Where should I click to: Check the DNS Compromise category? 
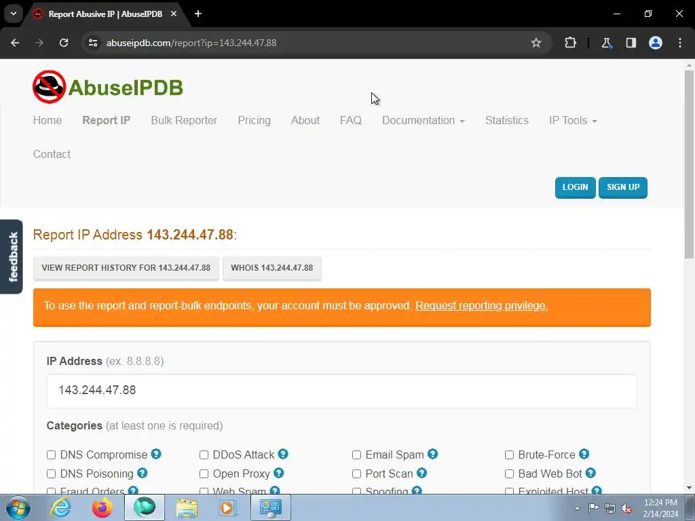(51, 455)
